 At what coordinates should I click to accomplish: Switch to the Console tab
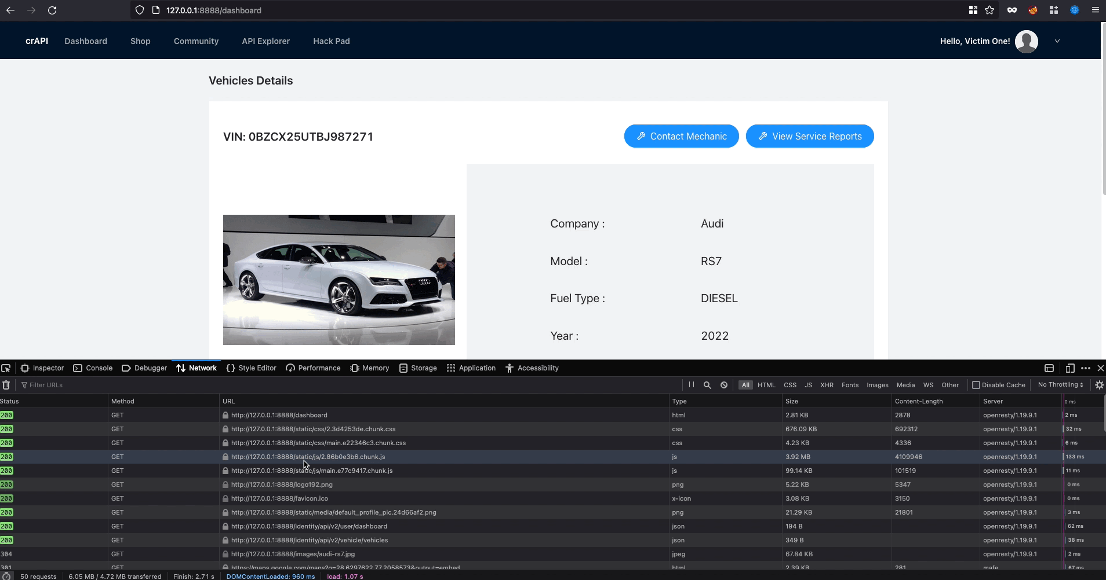pos(93,368)
